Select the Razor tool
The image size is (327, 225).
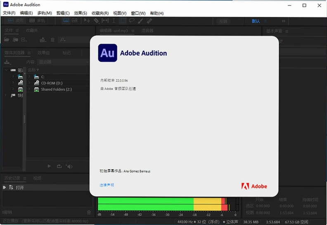[x=96, y=21]
